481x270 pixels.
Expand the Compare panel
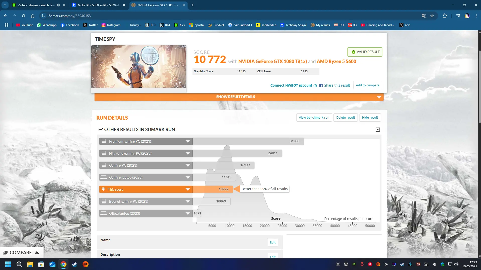(x=22, y=252)
